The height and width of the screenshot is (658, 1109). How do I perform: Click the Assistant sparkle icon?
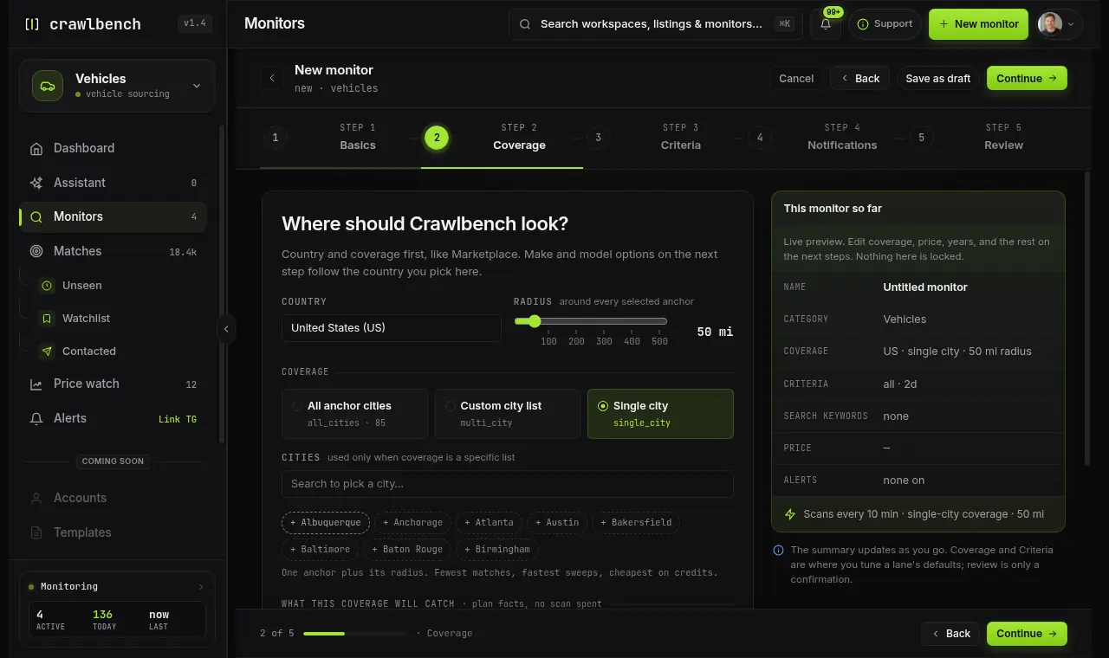[36, 183]
